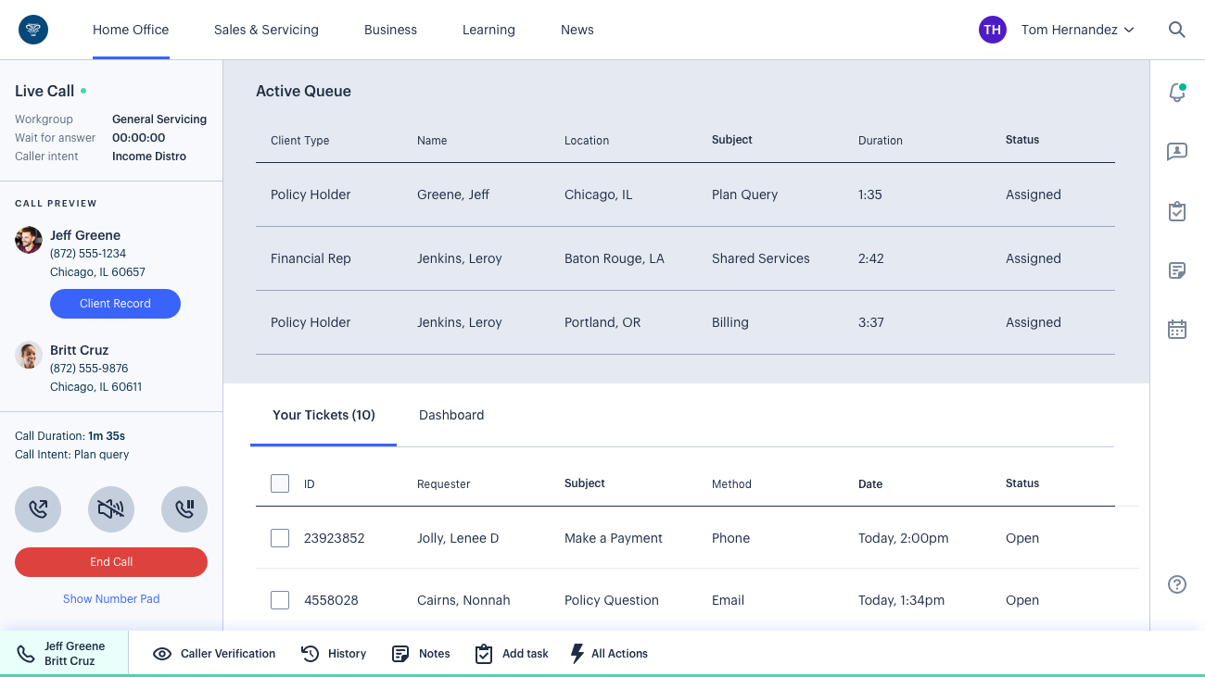The height and width of the screenshot is (677, 1205).
Task: Open the notes icon in the right sidebar
Action: pyautogui.click(x=1177, y=270)
